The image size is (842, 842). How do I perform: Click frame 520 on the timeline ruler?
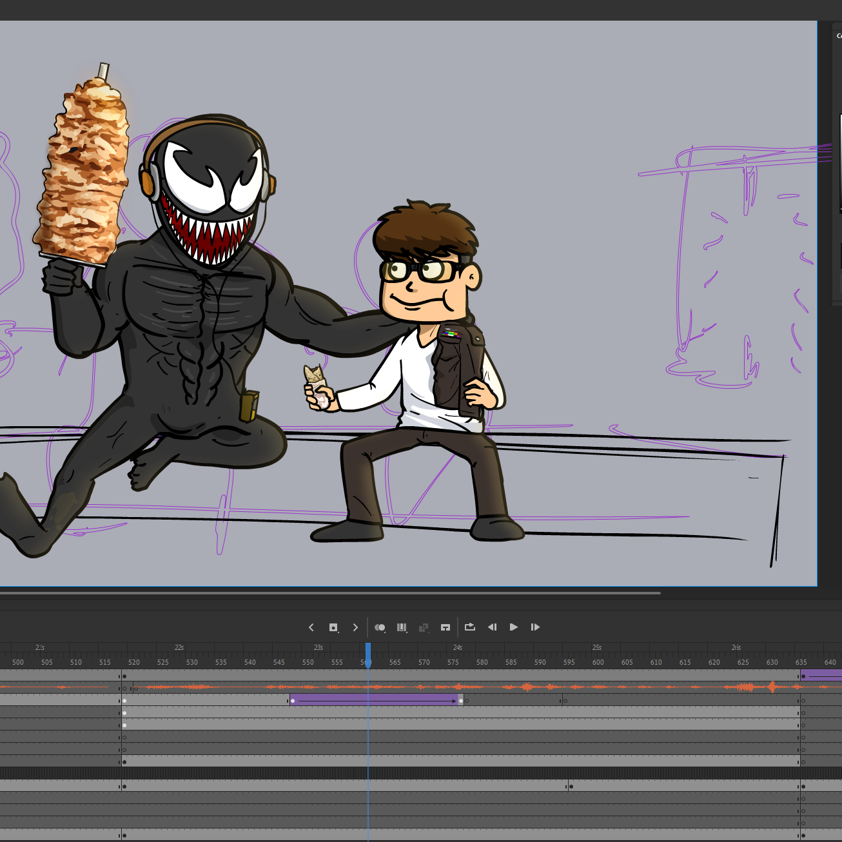coord(134,662)
